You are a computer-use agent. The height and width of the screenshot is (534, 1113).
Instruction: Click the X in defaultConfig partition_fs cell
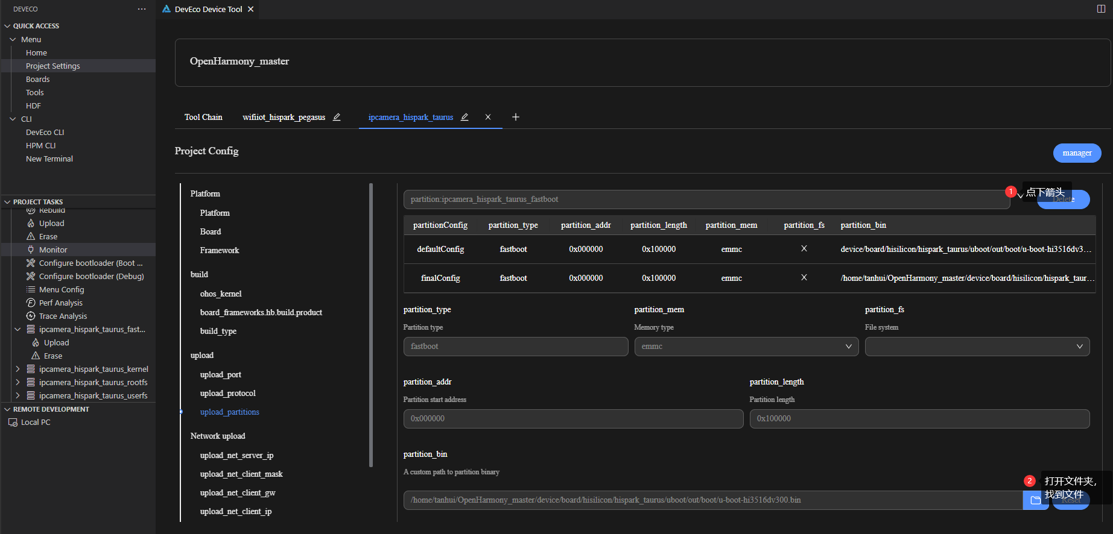[804, 248]
